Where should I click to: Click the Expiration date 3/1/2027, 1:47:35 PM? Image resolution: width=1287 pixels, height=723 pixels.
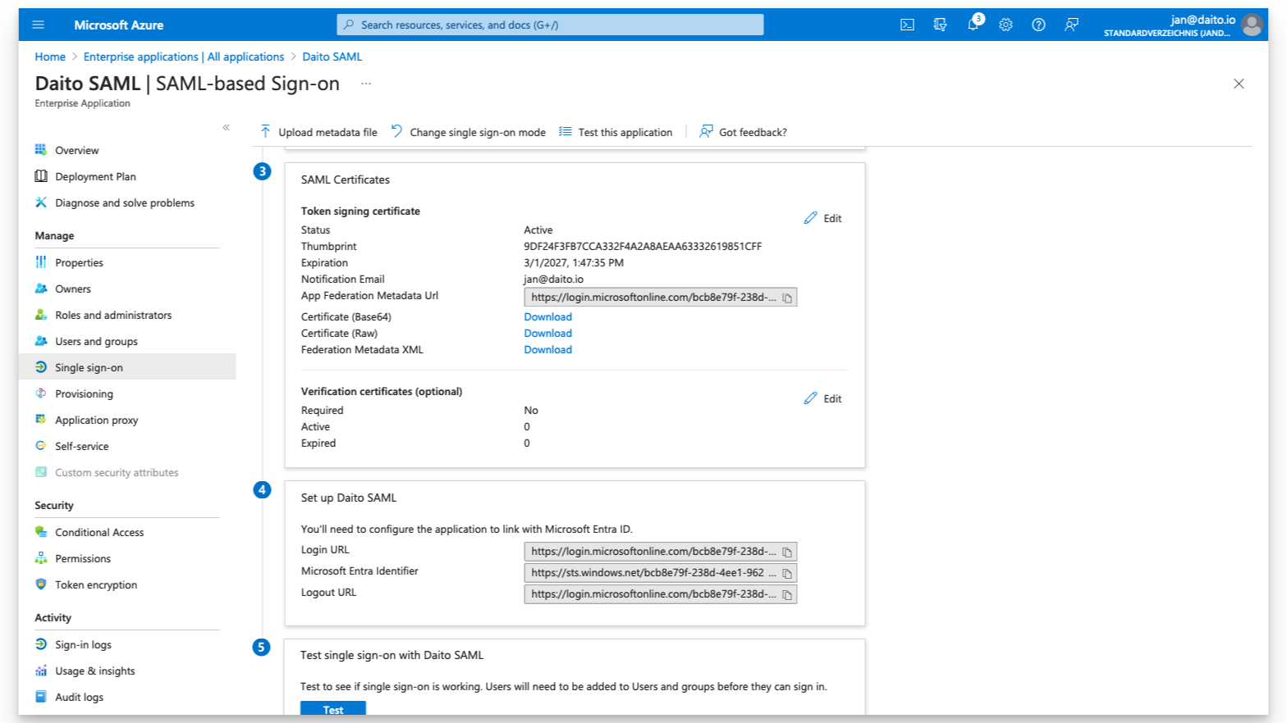(574, 262)
